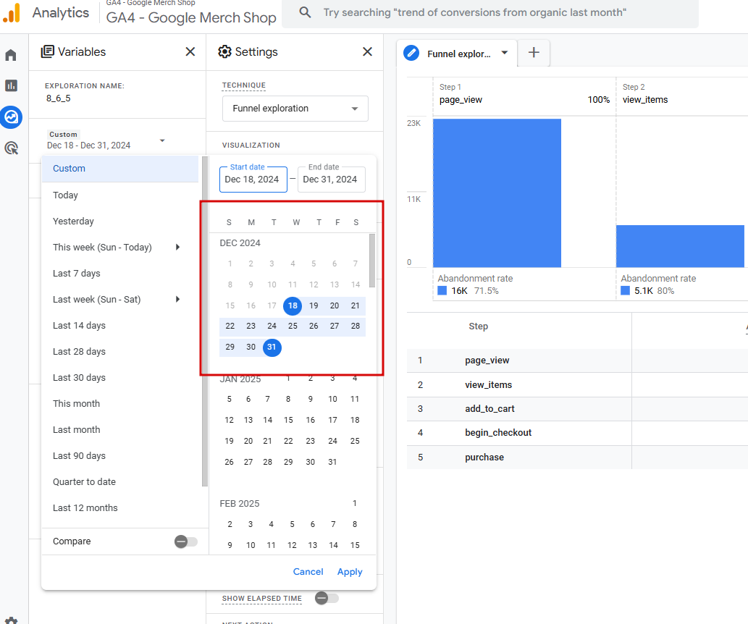Click the End date field

click(x=332, y=180)
